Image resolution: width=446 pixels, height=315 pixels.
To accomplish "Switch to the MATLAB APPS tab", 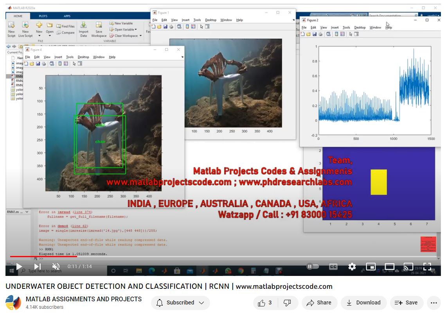I will [x=67, y=16].
